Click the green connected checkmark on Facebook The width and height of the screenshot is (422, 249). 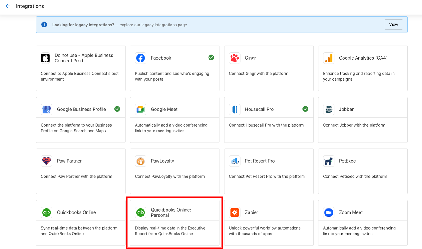211,58
